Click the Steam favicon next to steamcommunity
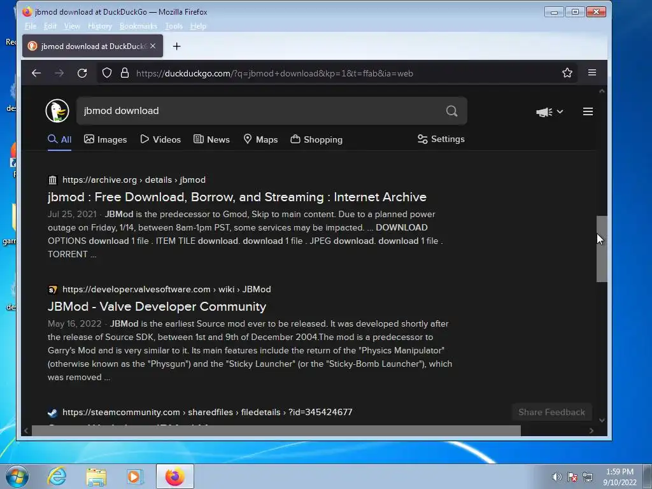 click(52, 413)
